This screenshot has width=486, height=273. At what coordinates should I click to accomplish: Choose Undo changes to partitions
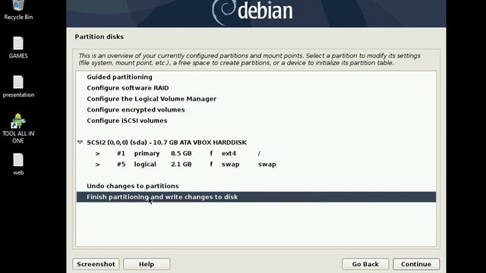pos(256,186)
